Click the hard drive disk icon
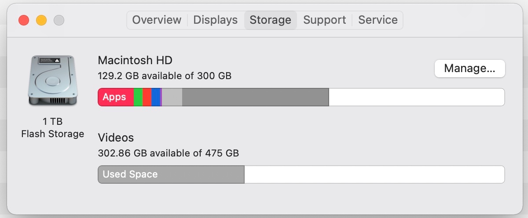This screenshot has height=218, width=528. point(52,81)
